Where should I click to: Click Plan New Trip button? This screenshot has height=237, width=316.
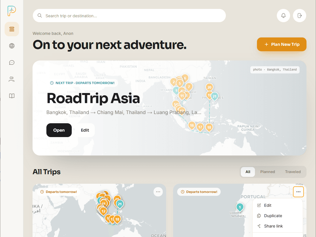click(x=281, y=44)
